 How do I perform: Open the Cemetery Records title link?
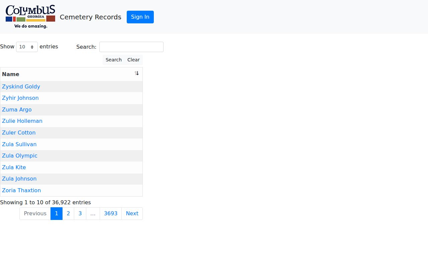[91, 17]
